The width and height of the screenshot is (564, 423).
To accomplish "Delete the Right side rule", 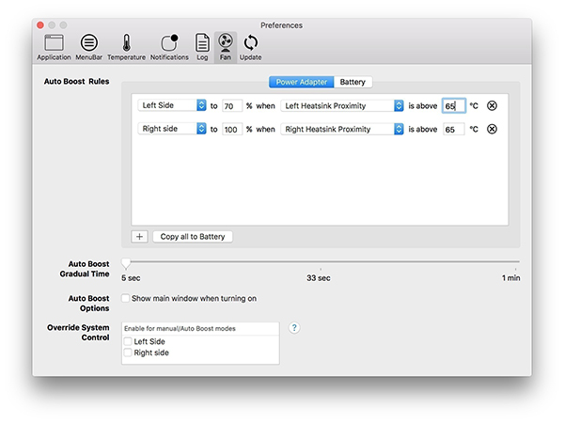I will click(492, 130).
